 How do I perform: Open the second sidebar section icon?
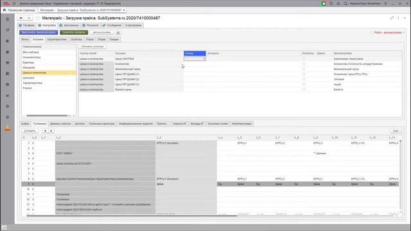click(8, 30)
